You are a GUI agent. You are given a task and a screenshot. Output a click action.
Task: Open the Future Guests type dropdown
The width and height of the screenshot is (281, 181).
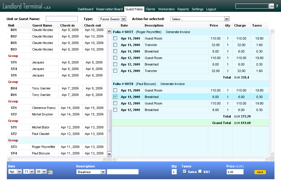[112, 19]
